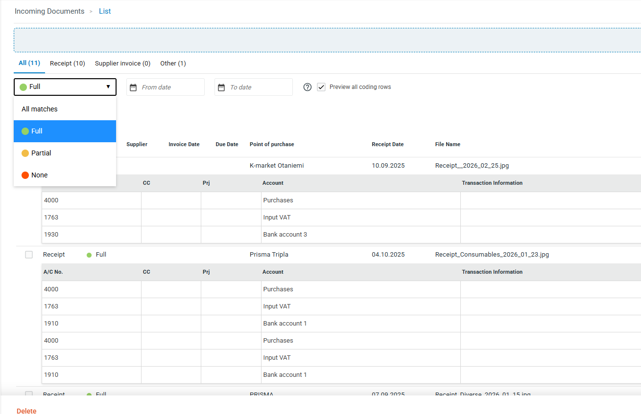The width and height of the screenshot is (641, 414).
Task: Go to Incoming Documents breadcrumb link
Action: [49, 11]
